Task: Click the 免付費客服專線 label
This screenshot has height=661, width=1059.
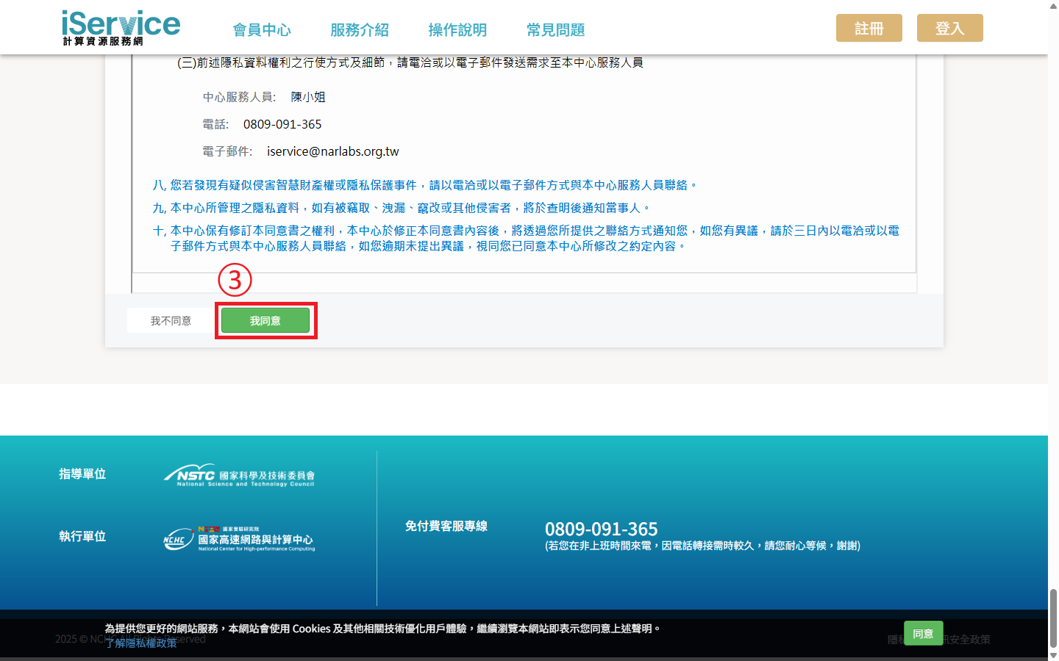Action: [446, 526]
